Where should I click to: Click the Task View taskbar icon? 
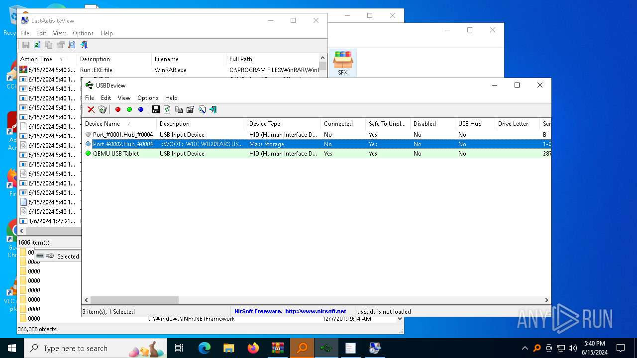tap(179, 348)
